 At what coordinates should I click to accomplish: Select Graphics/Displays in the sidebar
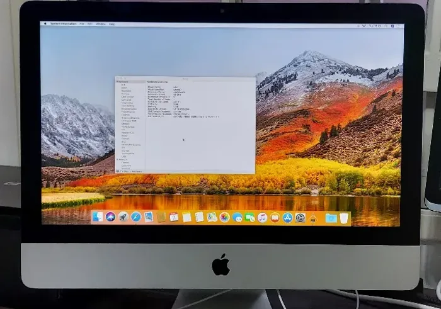pyautogui.click(x=130, y=118)
